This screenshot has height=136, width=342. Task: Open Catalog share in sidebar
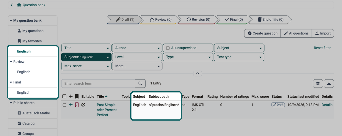[x=33, y=123]
